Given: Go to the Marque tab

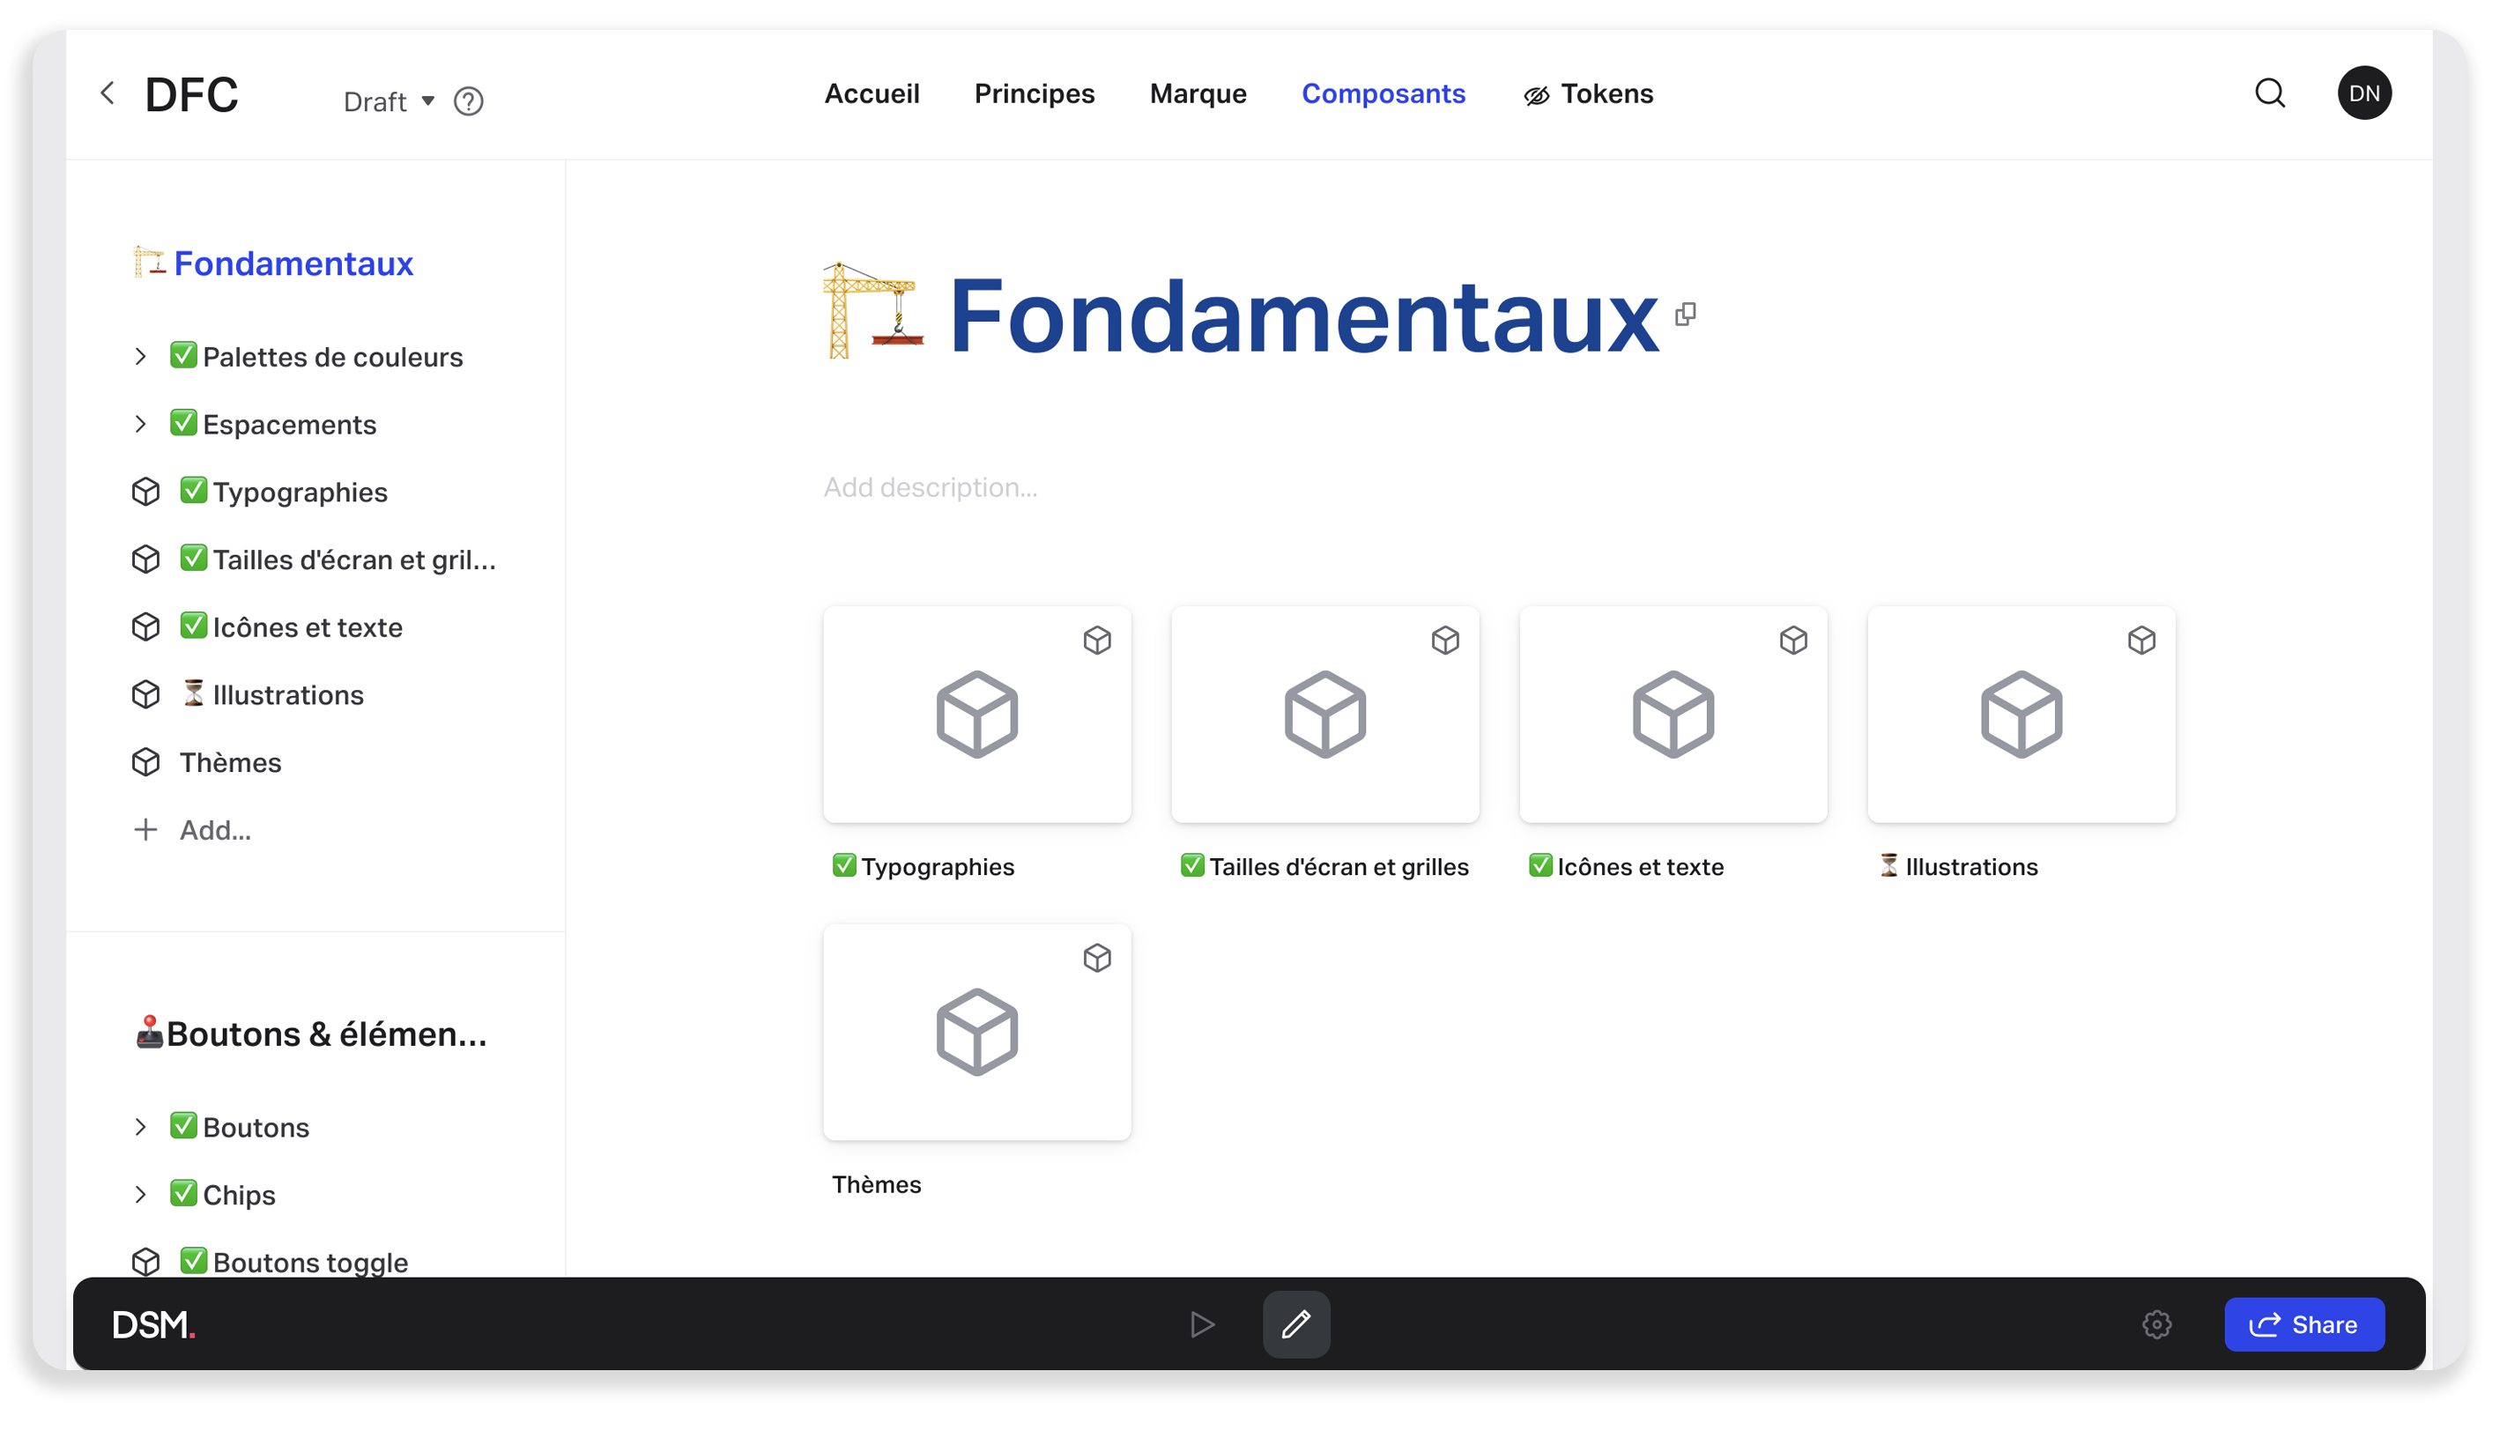Looking at the screenshot, I should [x=1198, y=93].
